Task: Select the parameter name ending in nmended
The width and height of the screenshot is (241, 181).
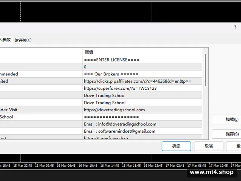Action: coord(9,74)
